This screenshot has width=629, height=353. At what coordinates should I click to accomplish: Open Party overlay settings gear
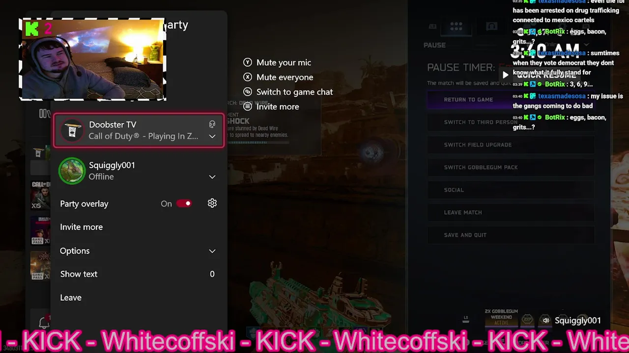point(212,203)
